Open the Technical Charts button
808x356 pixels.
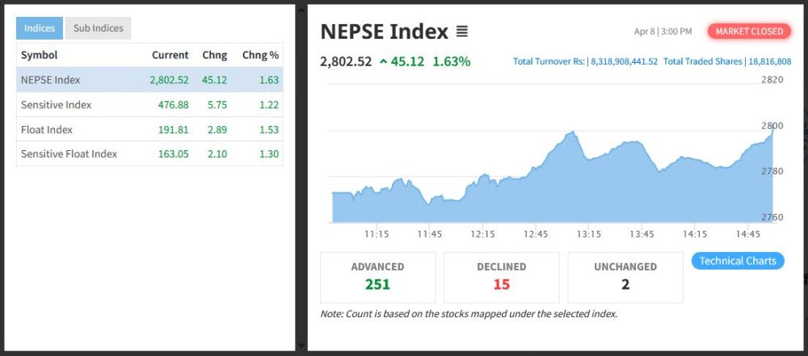(737, 261)
